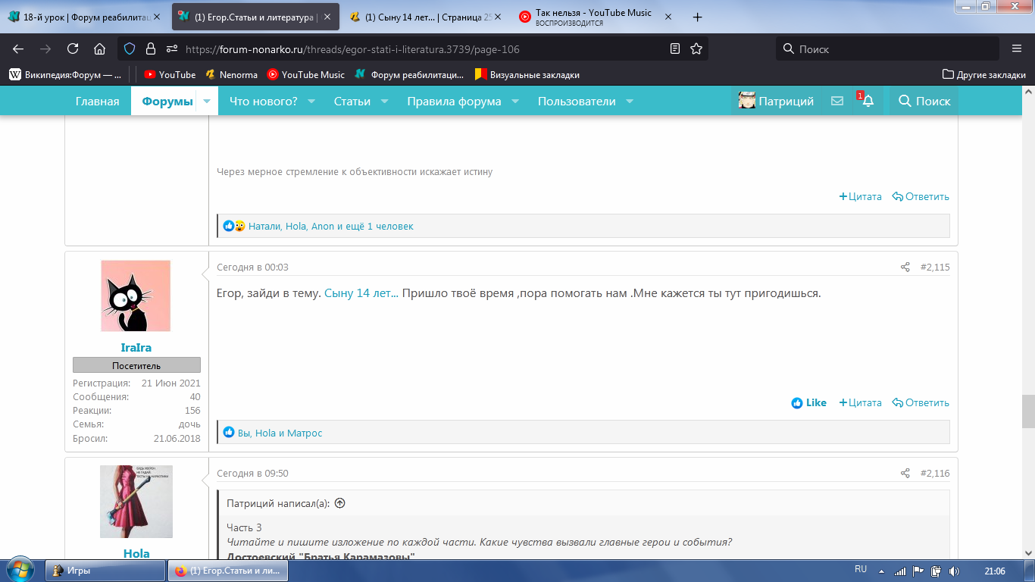Open IraIra's black cat avatar
Viewport: 1035px width, 582px height.
coord(136,296)
